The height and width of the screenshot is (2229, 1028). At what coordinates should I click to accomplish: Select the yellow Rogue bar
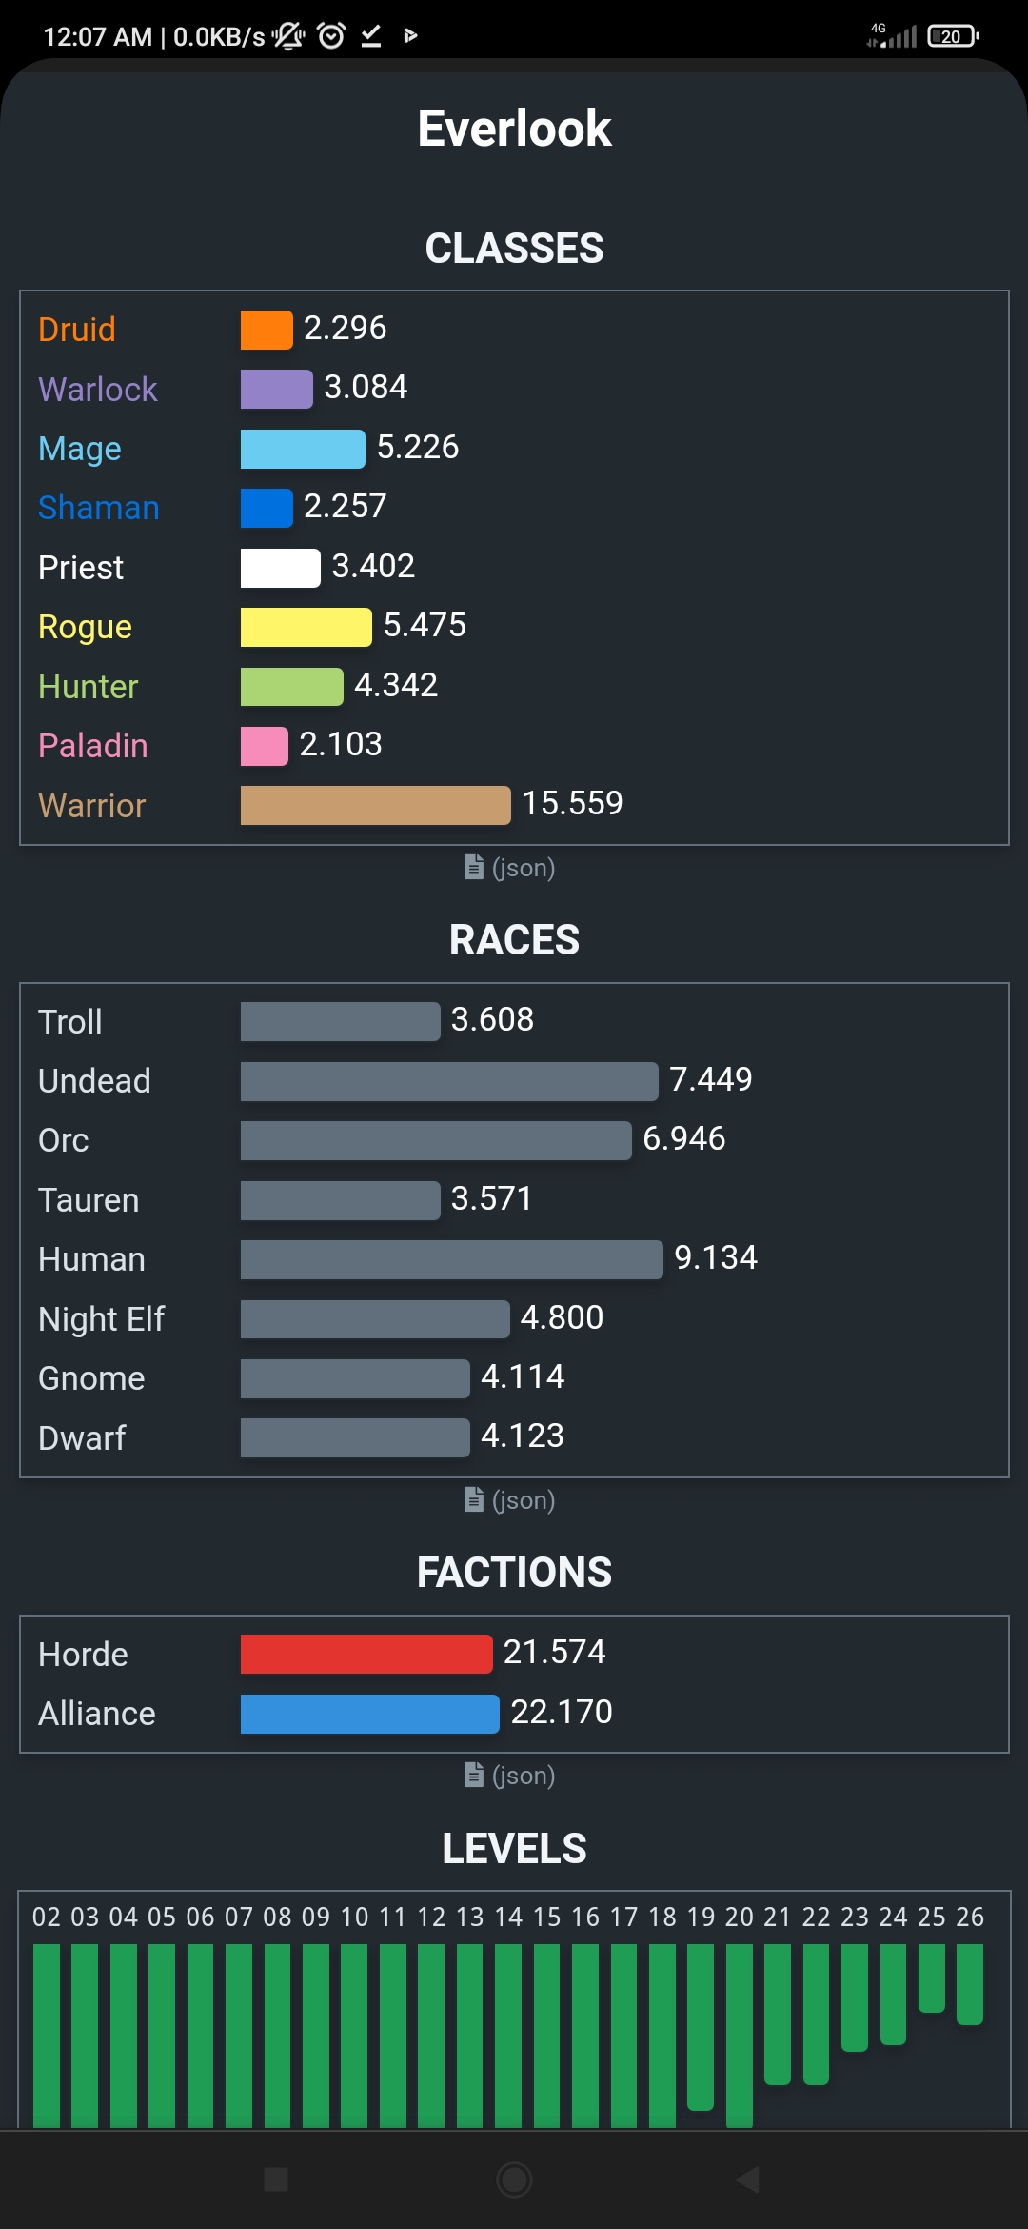click(306, 627)
